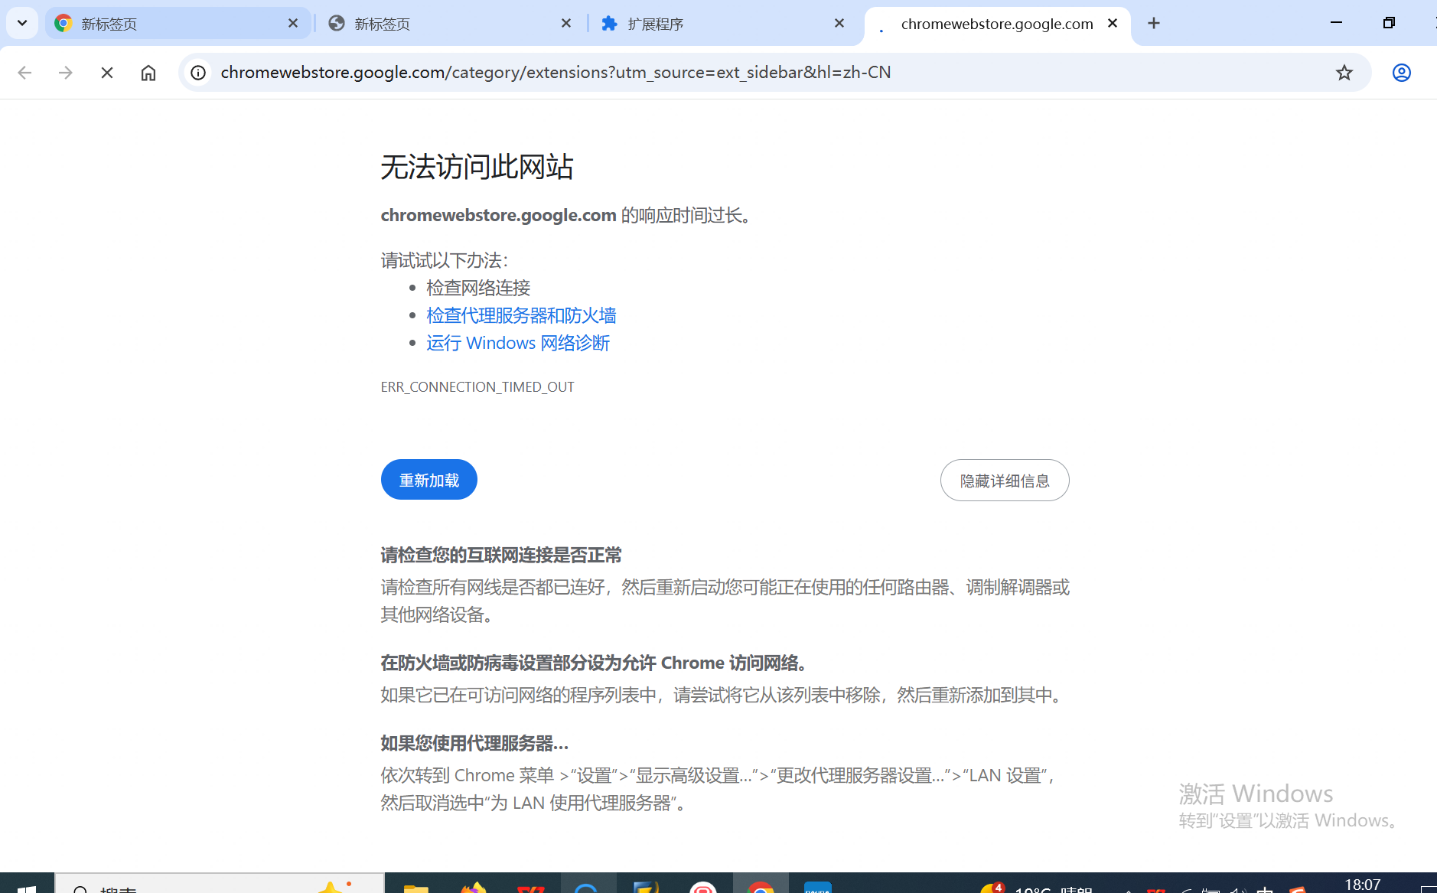Screen dimensions: 1437x893
Task: Click the 重新加载 button
Action: (429, 480)
